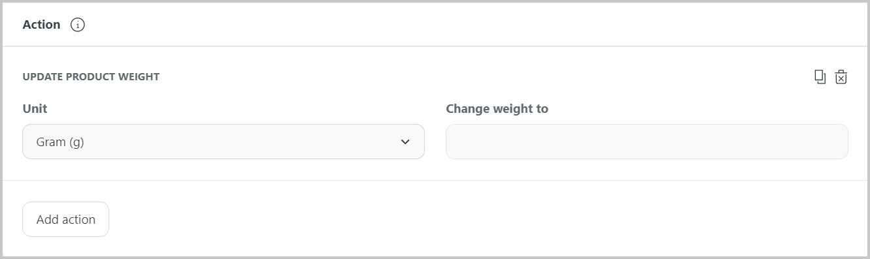Click the UPDATE PRODUCT WEIGHT title

(91, 77)
